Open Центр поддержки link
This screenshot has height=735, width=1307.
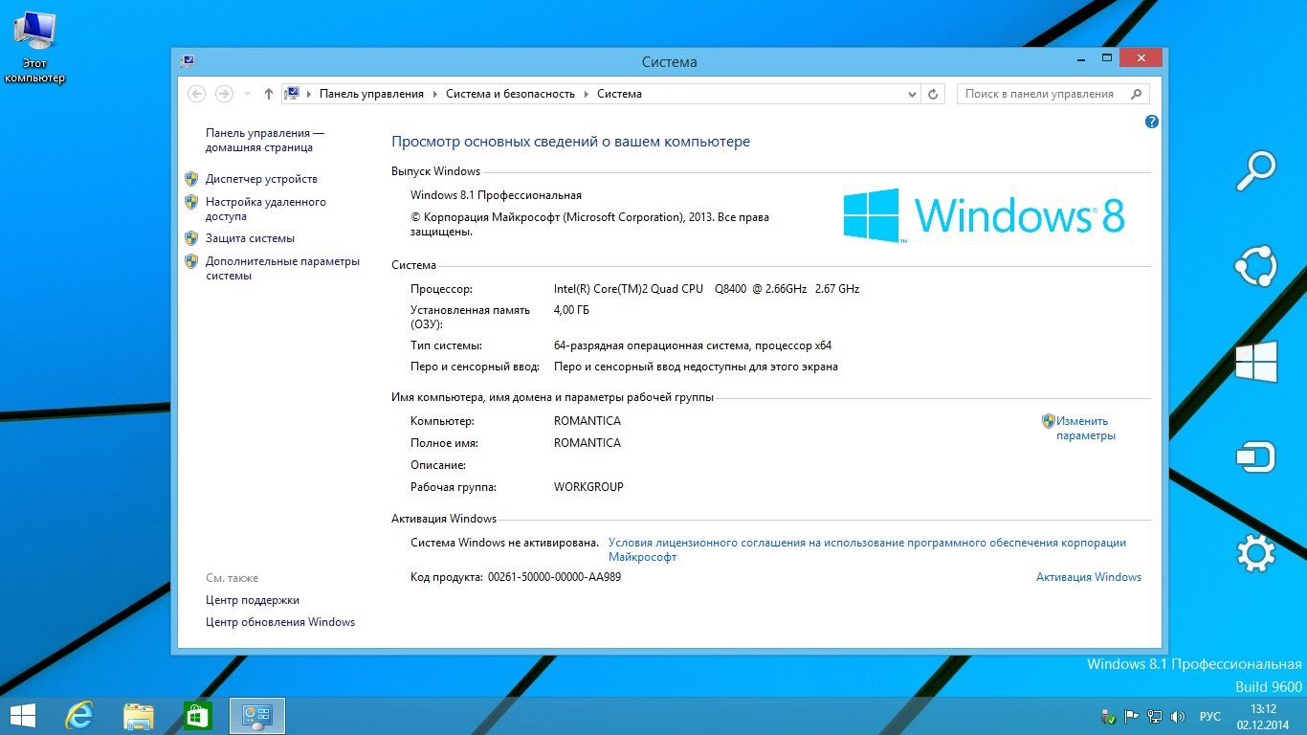(253, 600)
